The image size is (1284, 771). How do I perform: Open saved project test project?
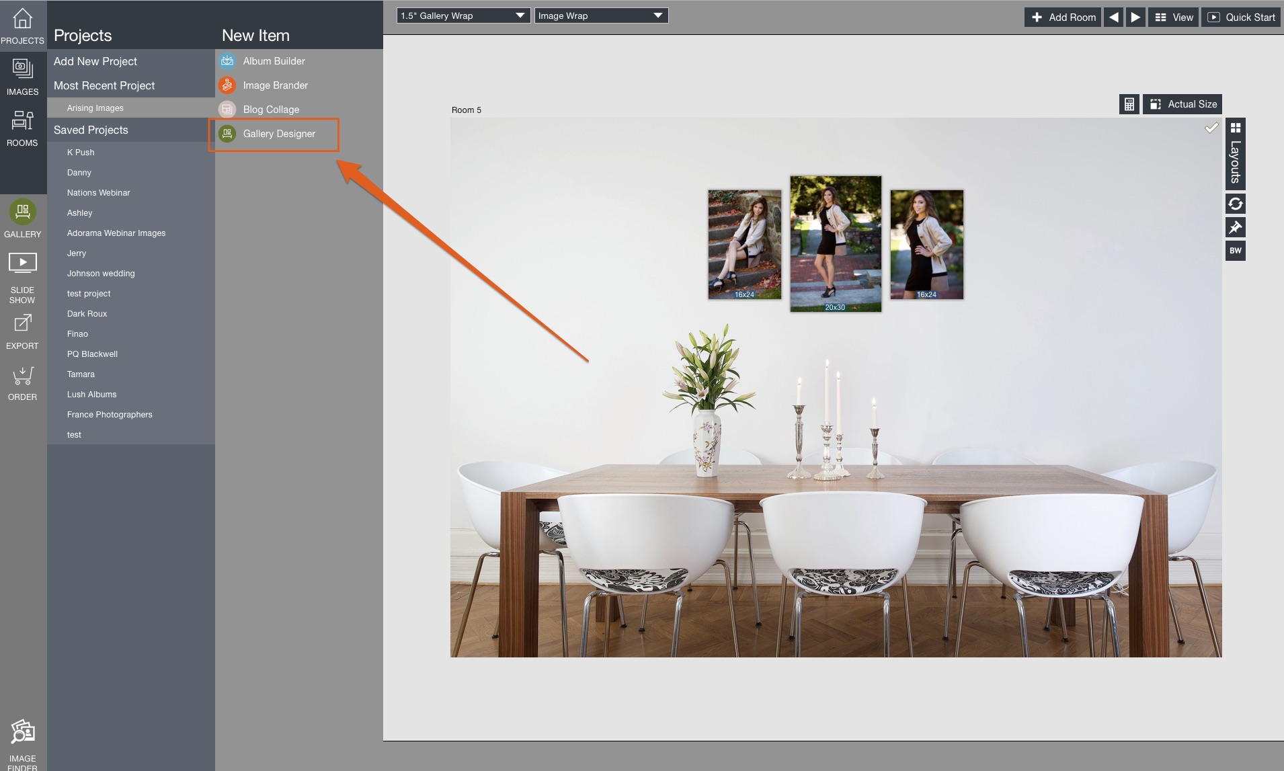130,294
